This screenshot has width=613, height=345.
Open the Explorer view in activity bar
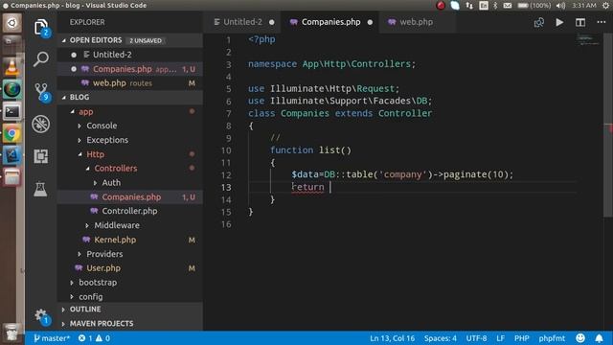[40, 28]
